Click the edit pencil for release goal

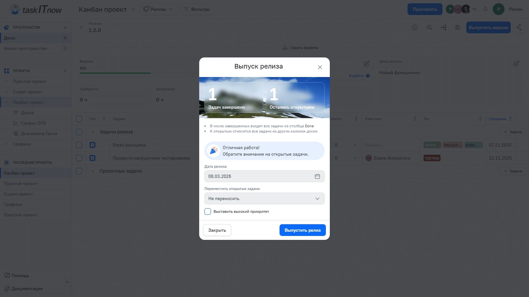pyautogui.click(x=516, y=63)
